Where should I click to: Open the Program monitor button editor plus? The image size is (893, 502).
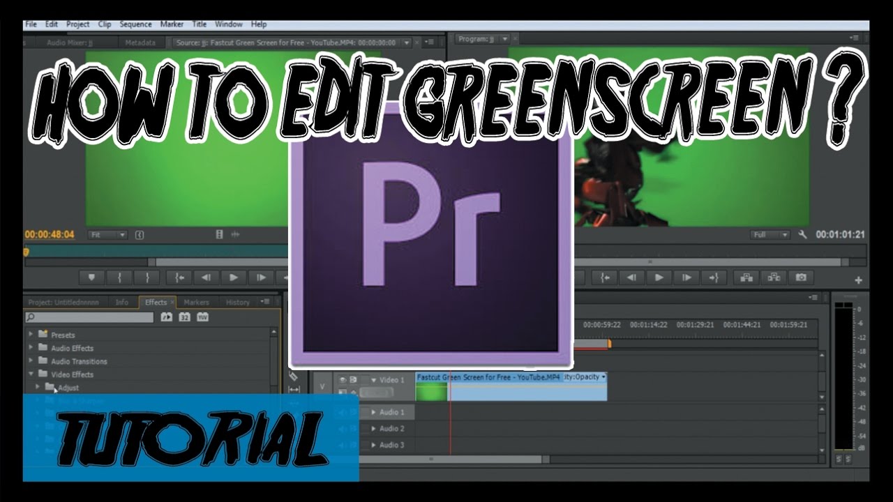[x=858, y=280]
